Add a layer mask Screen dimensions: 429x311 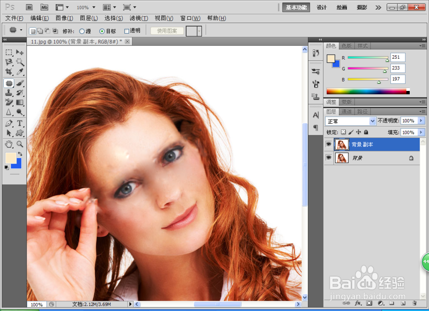[369, 303]
